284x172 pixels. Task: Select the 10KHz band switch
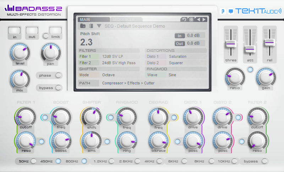point(234,161)
